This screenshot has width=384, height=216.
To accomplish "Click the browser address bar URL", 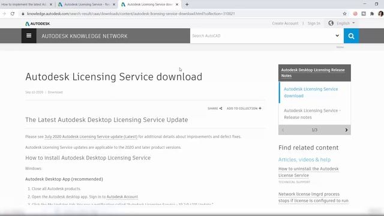I will (131, 14).
